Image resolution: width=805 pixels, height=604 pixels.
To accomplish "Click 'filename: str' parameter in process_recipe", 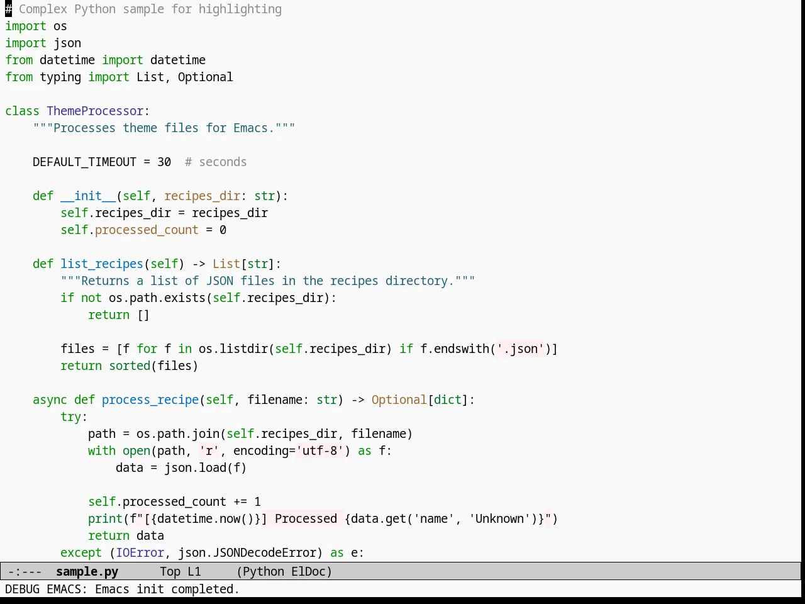I will (x=292, y=400).
